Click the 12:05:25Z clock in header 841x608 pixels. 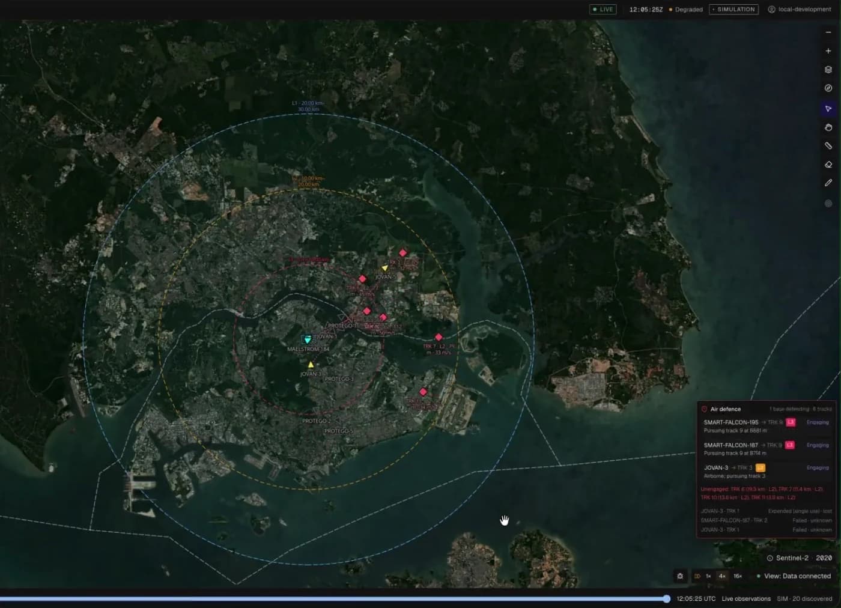point(646,10)
